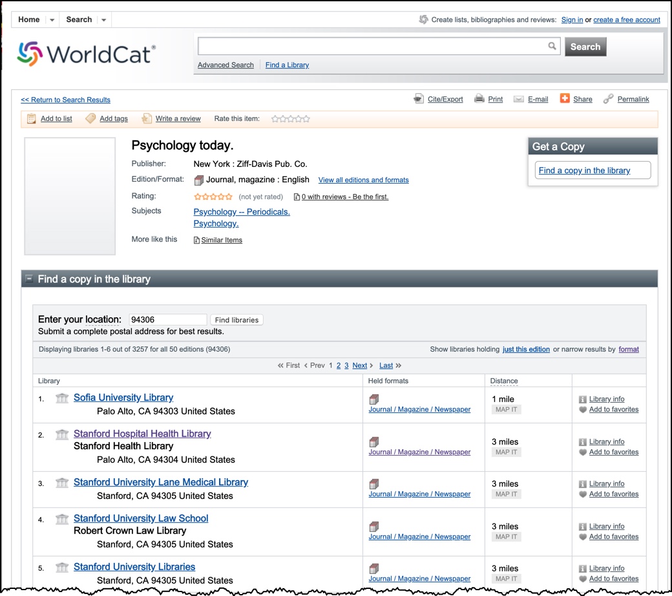Click the magnifier icon in search box
672x596 pixels.
552,46
